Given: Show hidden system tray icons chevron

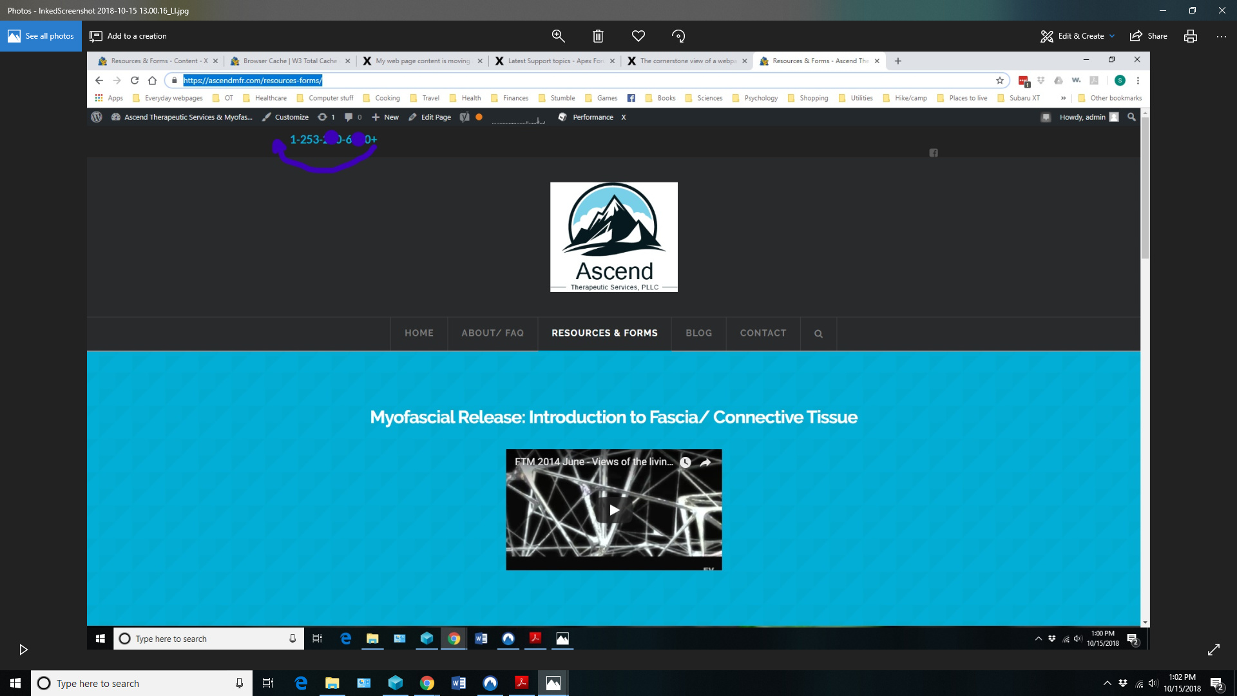Looking at the screenshot, I should click(1107, 683).
